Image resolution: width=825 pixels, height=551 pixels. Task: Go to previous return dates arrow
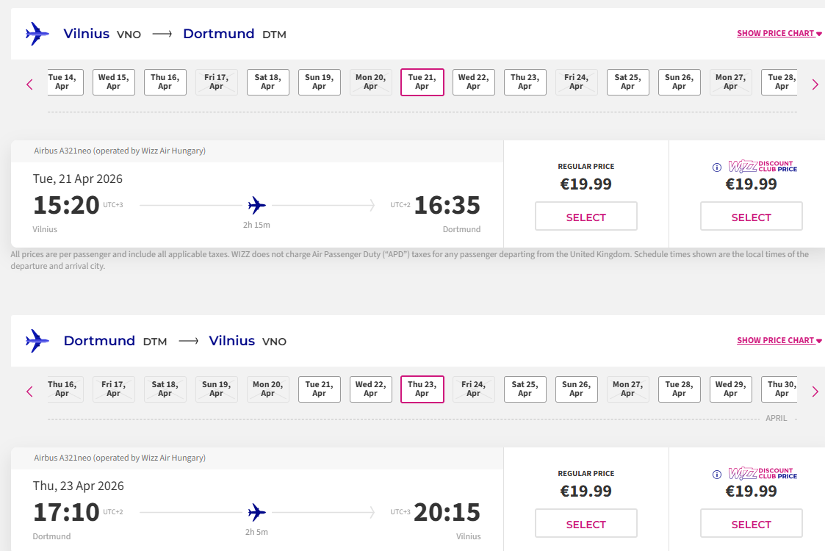click(x=29, y=392)
